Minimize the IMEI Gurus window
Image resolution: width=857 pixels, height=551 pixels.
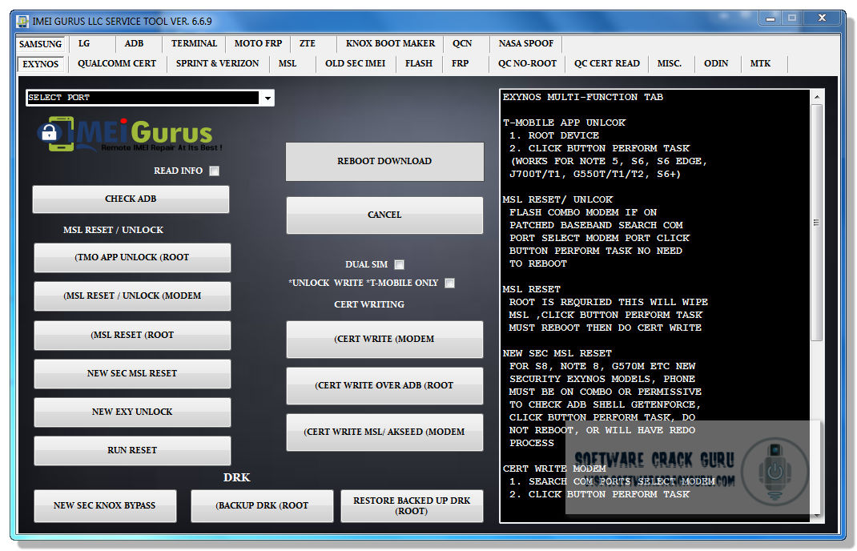click(770, 18)
